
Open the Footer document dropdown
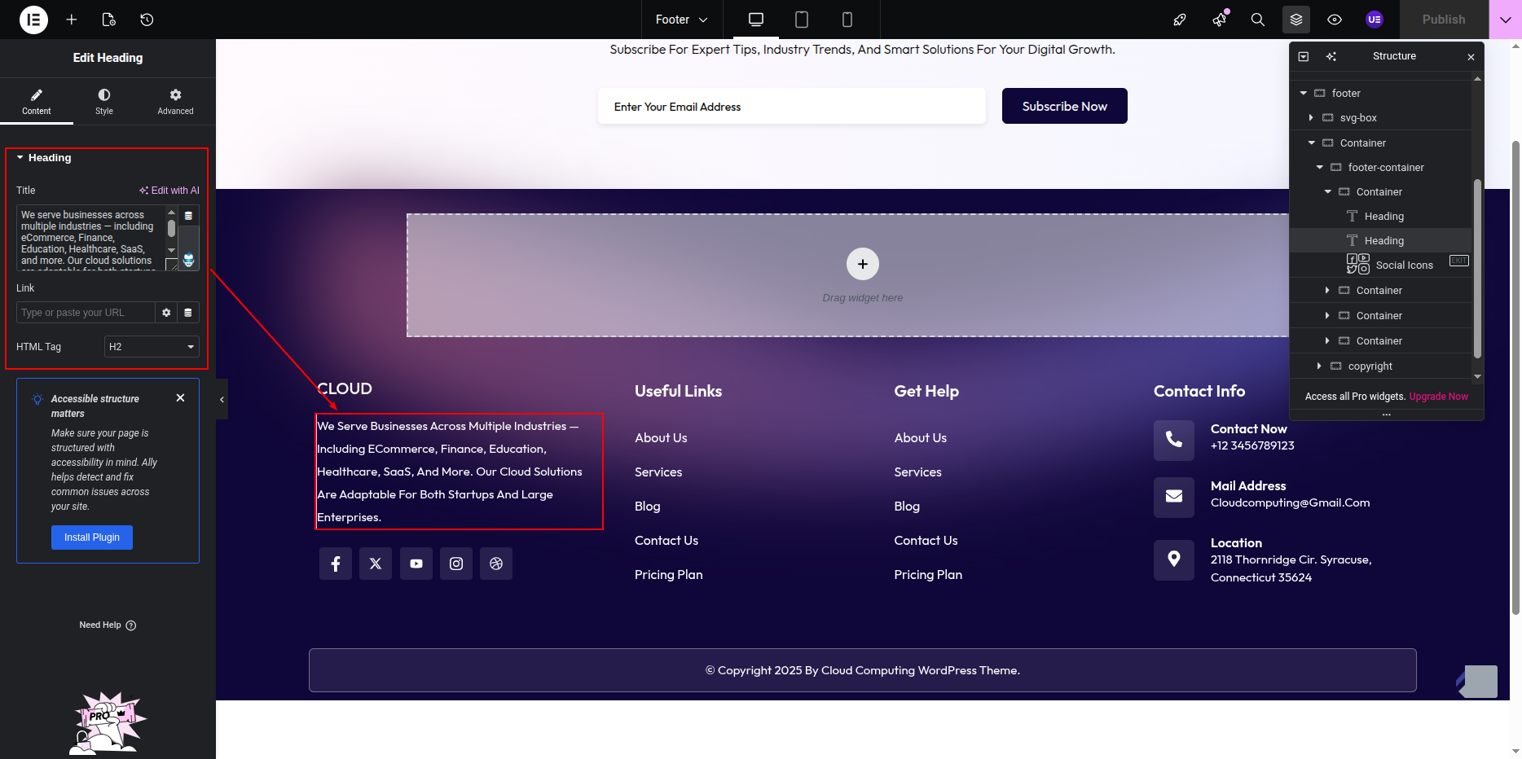click(x=681, y=20)
